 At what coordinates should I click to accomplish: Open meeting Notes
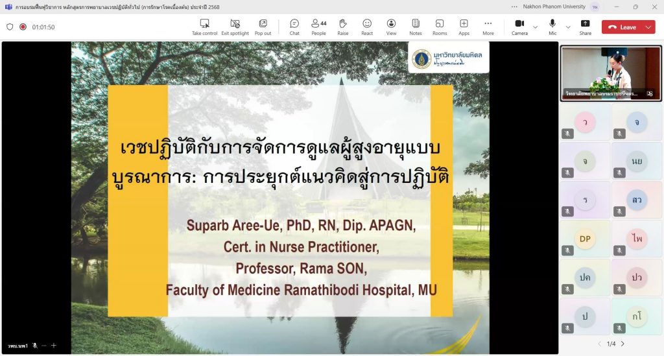click(x=416, y=27)
